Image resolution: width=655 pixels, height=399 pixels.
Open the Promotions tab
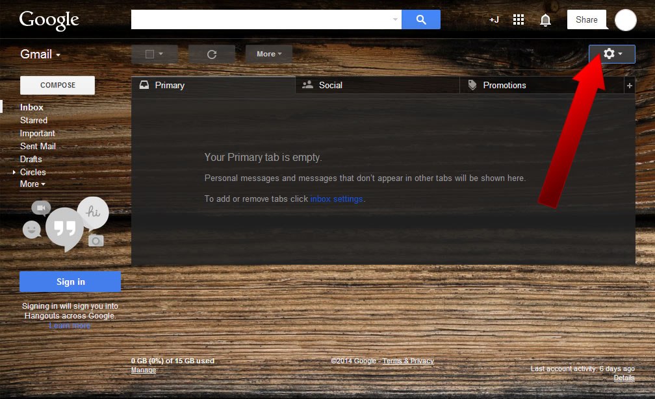[504, 85]
